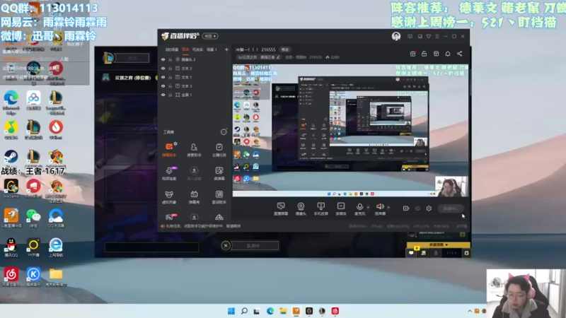Open stream settings gear in bottom bar
This screenshot has width=566, height=318.
[429, 208]
